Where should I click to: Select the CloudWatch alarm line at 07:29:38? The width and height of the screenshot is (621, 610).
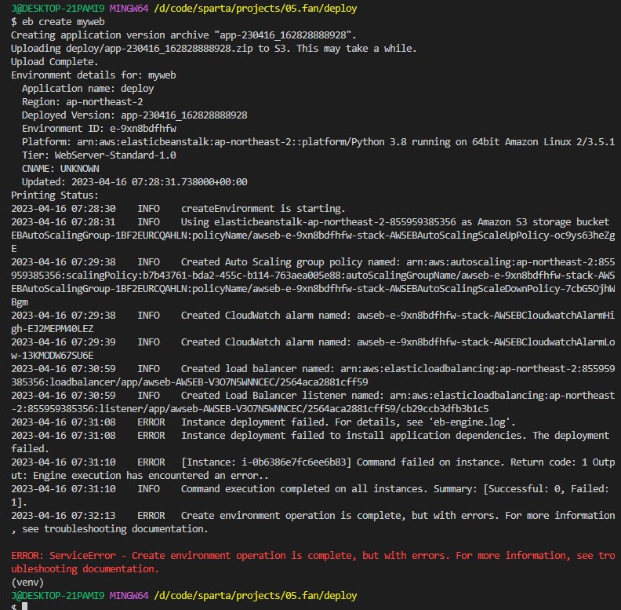pos(313,322)
